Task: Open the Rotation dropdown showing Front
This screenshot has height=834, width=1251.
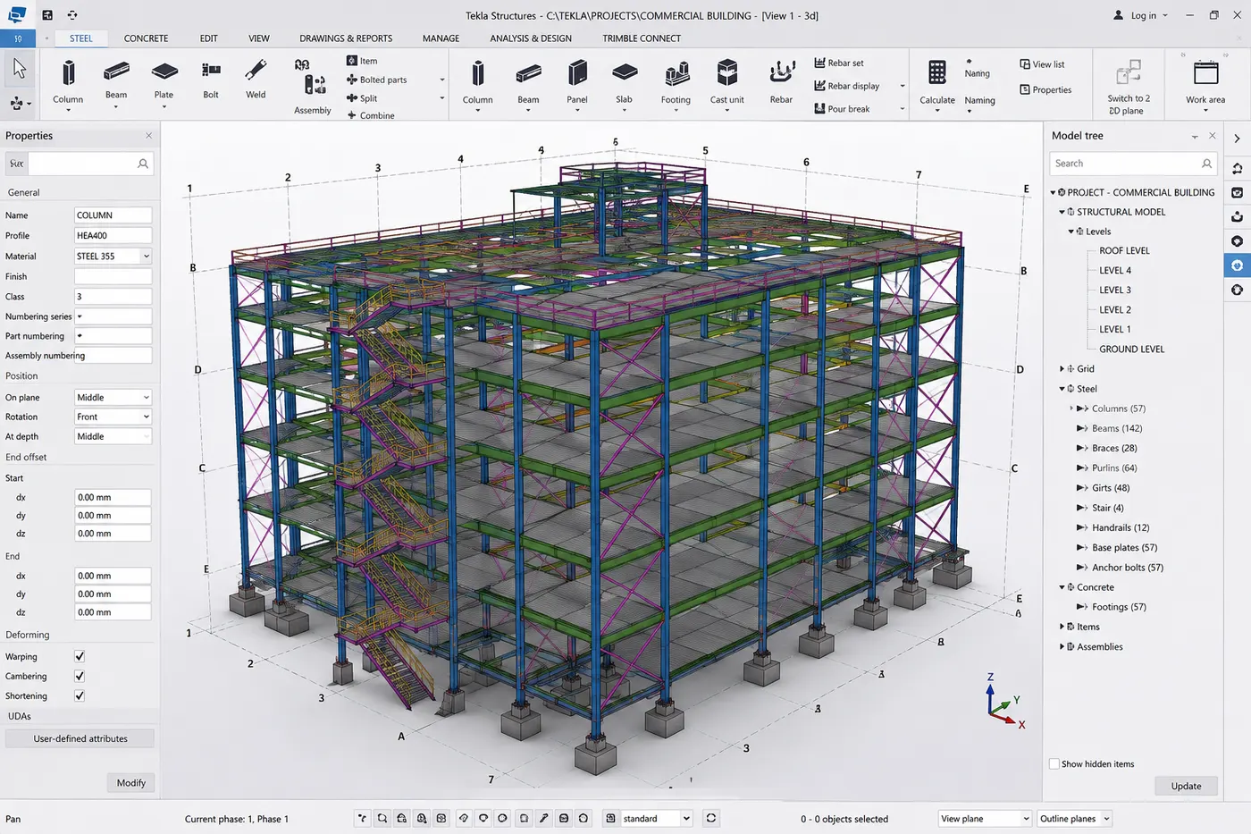Action: 113,417
